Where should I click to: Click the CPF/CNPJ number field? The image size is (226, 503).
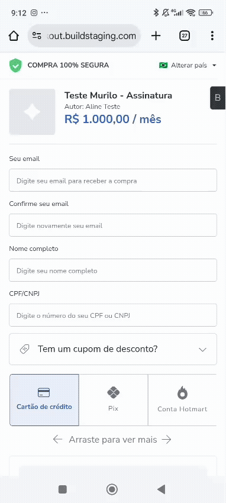[113, 315]
